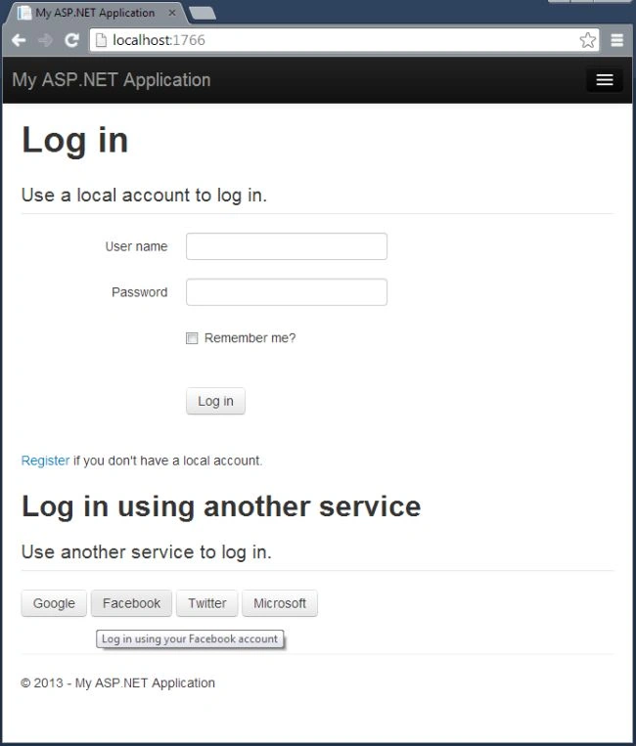Tick the Remember me checkbox
The image size is (636, 746).
point(192,338)
